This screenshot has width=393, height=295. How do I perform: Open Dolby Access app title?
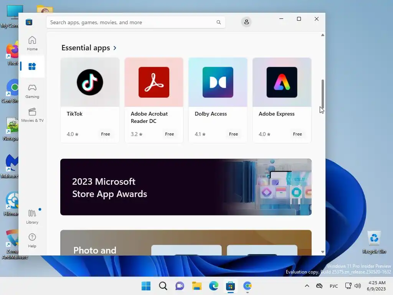coord(211,114)
